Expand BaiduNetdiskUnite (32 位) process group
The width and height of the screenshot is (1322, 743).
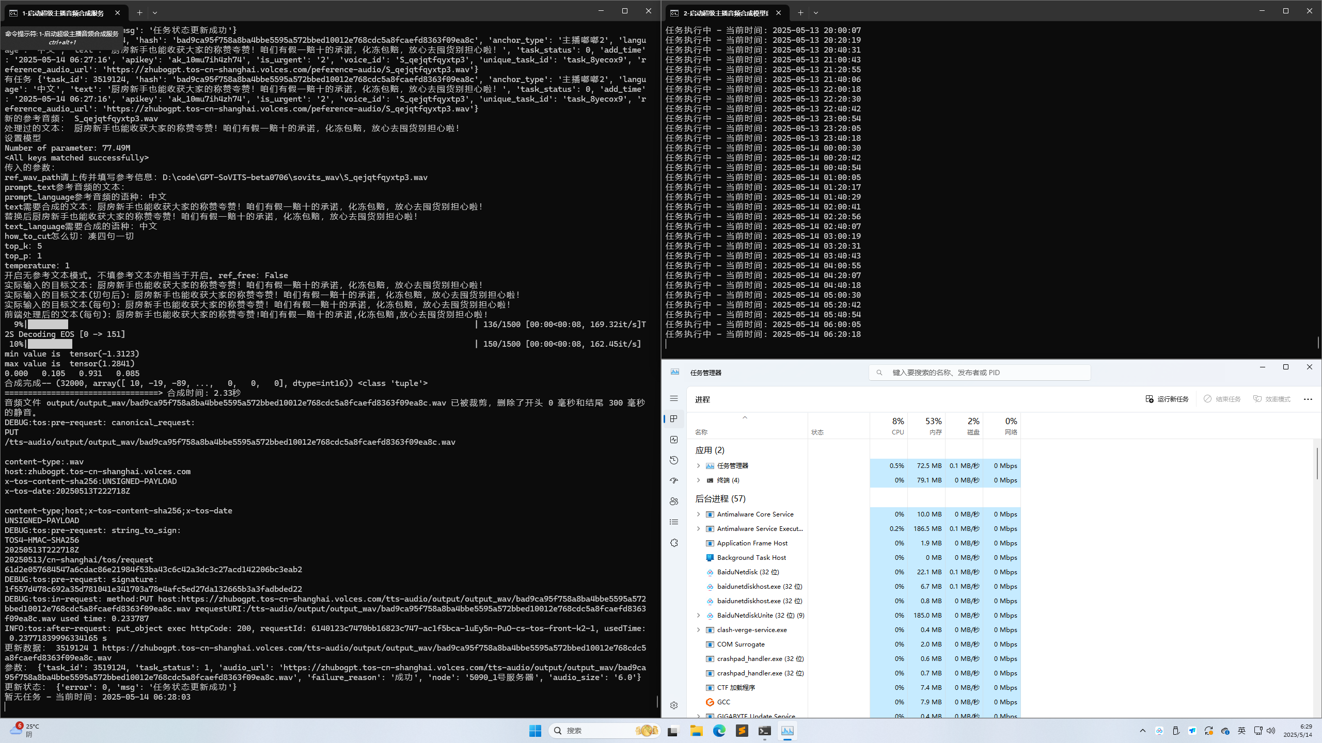[x=699, y=616]
